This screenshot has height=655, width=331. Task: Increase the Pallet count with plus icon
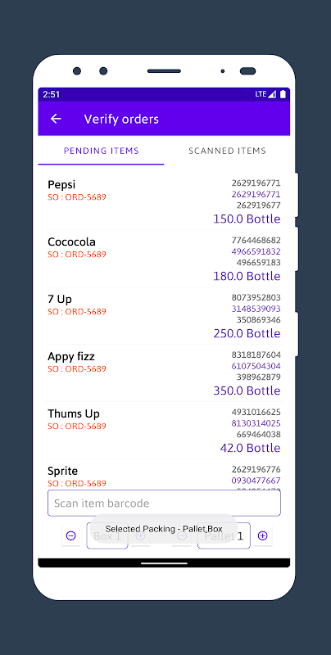(262, 535)
